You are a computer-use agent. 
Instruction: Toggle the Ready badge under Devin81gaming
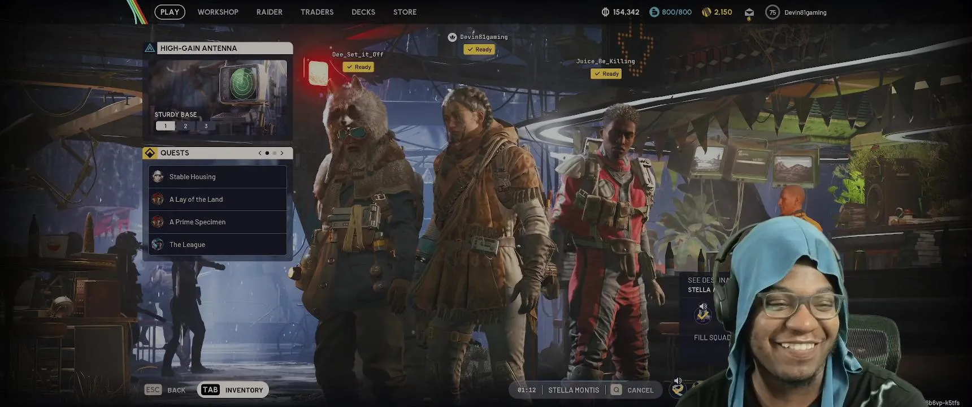[479, 49]
